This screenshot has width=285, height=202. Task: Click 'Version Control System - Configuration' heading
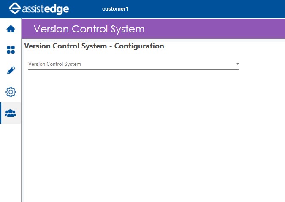[94, 46]
